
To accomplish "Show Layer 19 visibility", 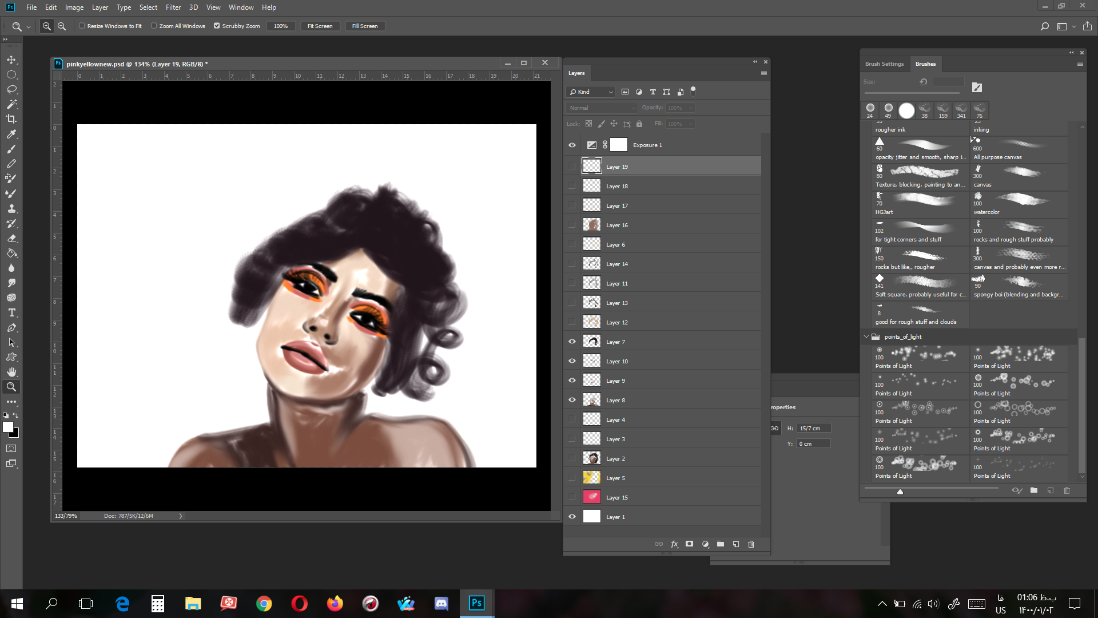I will (572, 167).
